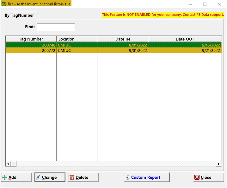
Task: Click the Date IN value 9/01/2022
Action: [123, 50]
